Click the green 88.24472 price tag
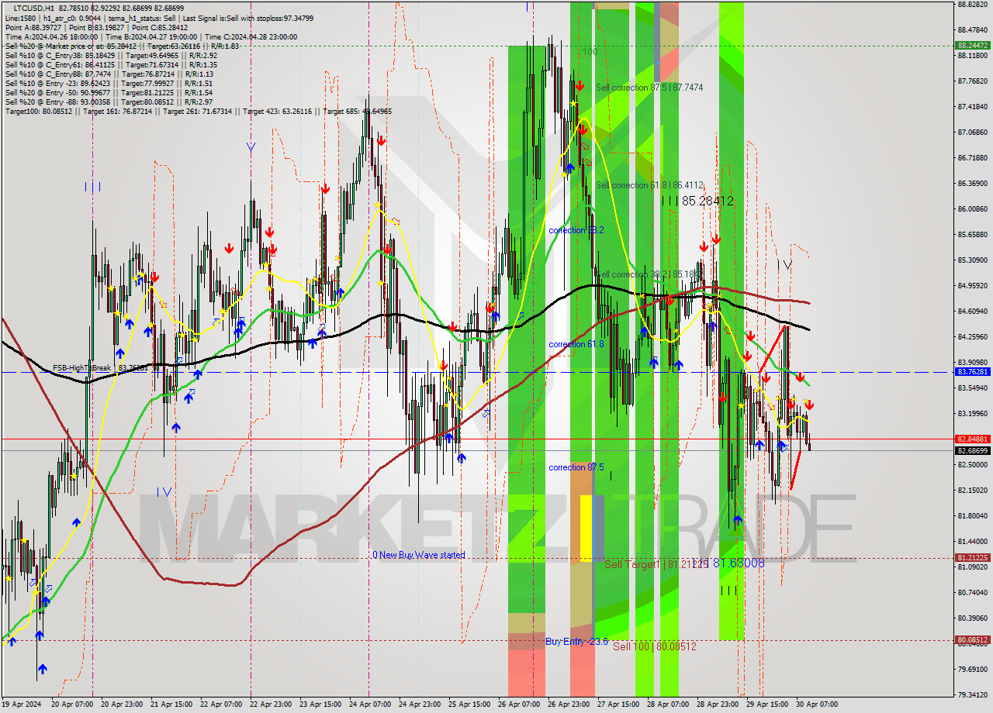 [973, 46]
